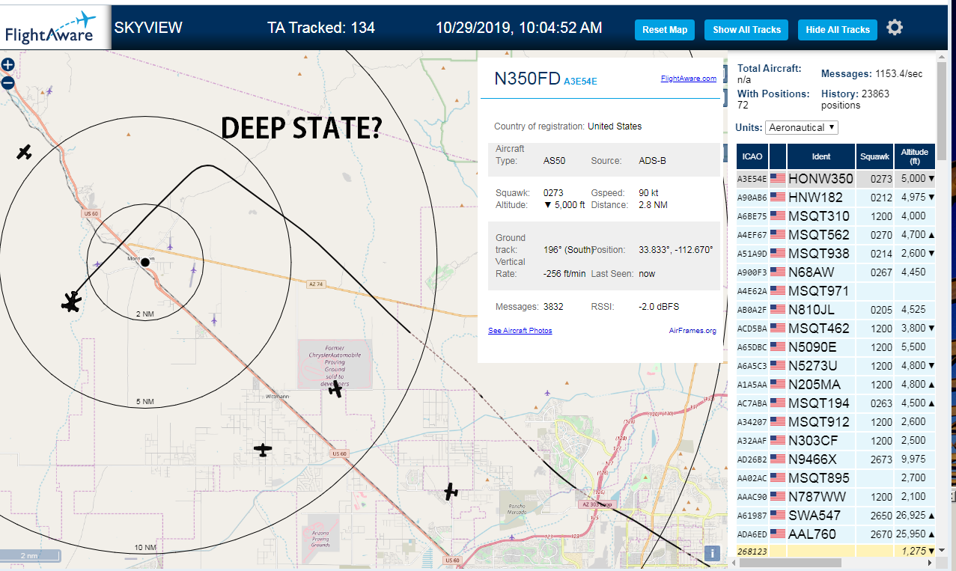Click the N350FD title in info panel
The image size is (956, 571).
[x=527, y=79]
